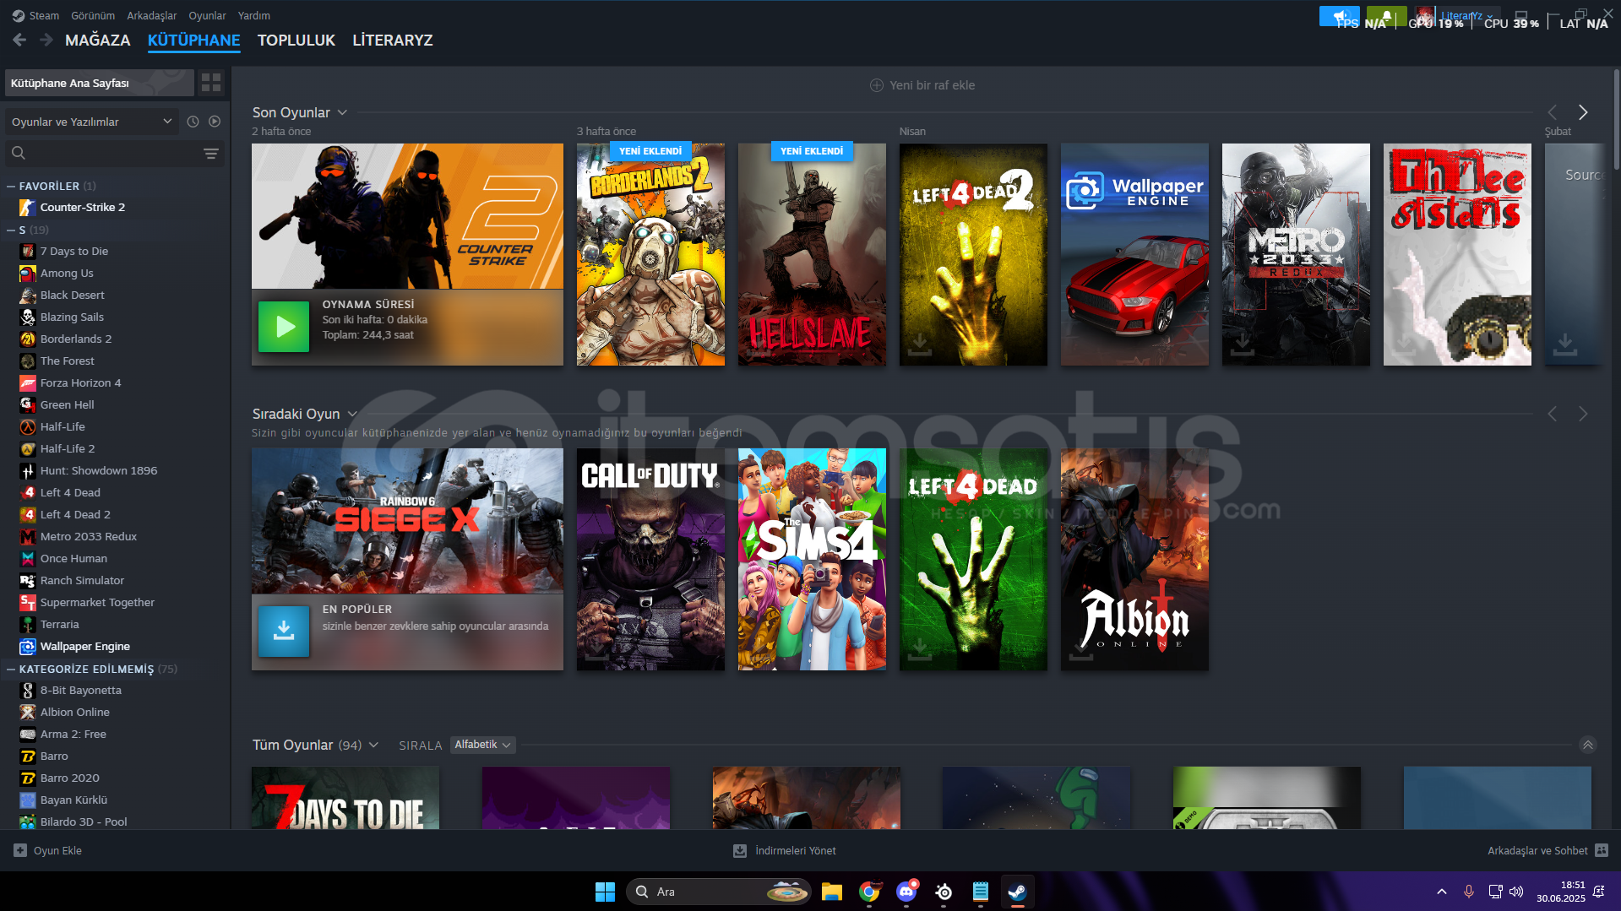This screenshot has width=1621, height=911.
Task: Collapse KATEGORİZE EDİLMEMİŞ category
Action: (x=11, y=669)
